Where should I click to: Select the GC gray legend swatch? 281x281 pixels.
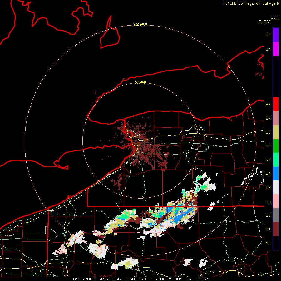pyautogui.click(x=276, y=215)
